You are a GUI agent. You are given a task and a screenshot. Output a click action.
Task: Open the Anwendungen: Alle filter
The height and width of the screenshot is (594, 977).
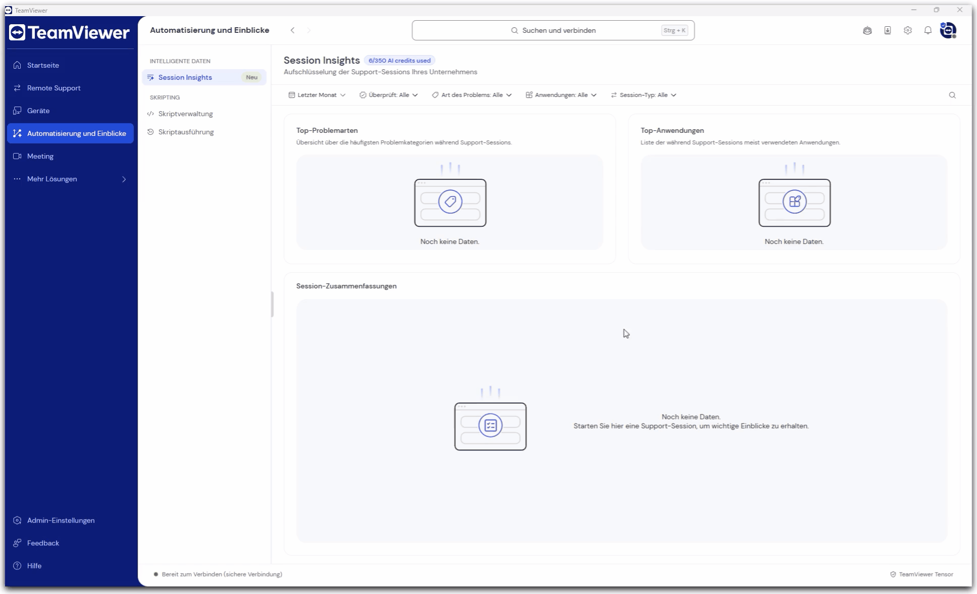[x=561, y=95]
